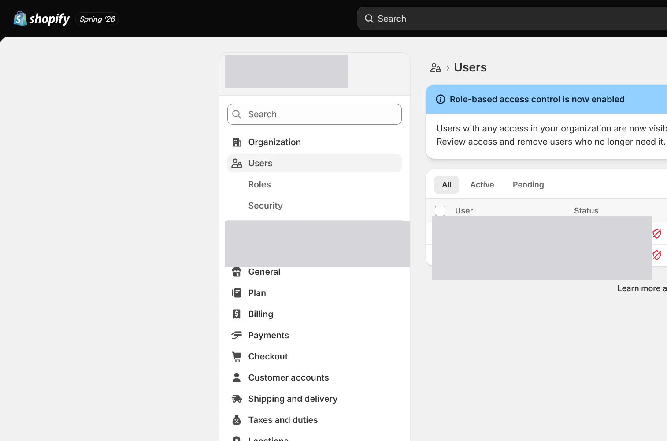667x441 pixels.
Task: Toggle the select-all users checkbox
Action: tap(440, 211)
